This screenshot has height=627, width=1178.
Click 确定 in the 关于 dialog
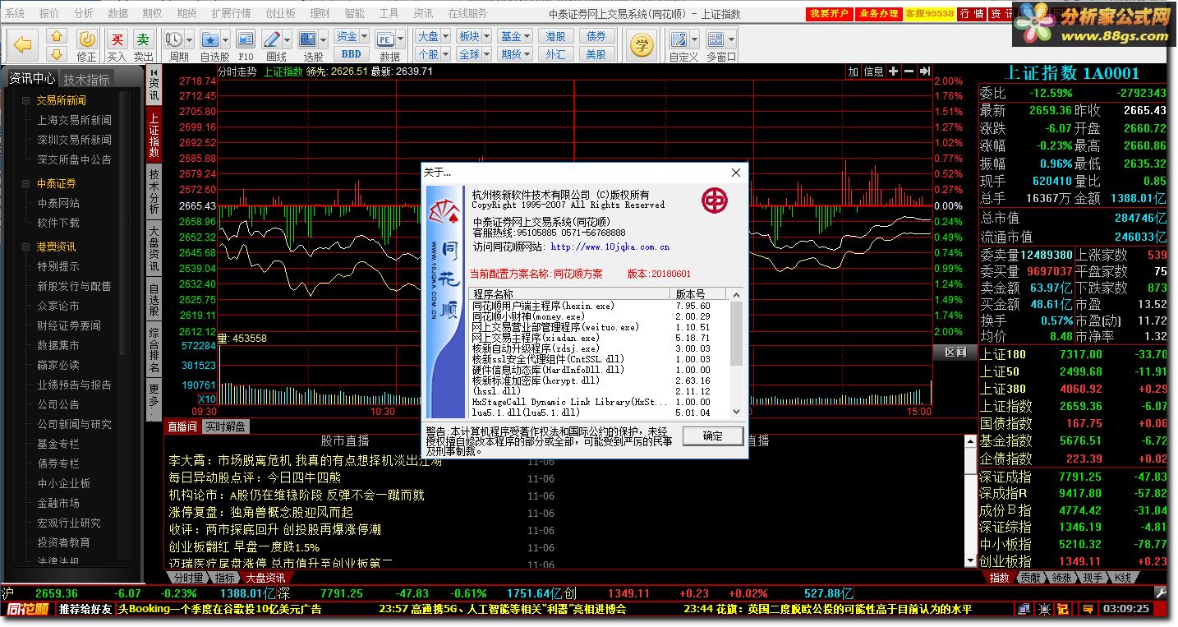click(x=713, y=436)
